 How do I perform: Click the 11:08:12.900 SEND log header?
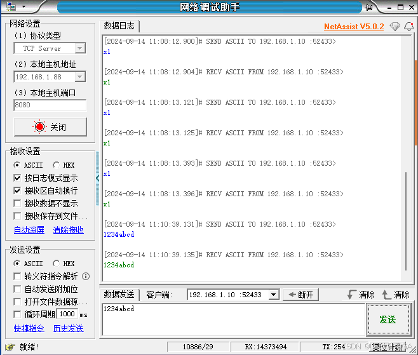click(220, 41)
